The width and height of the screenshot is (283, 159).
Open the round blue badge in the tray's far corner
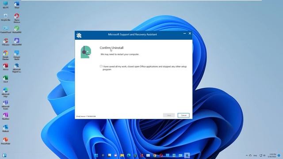pyautogui.click(x=279, y=155)
